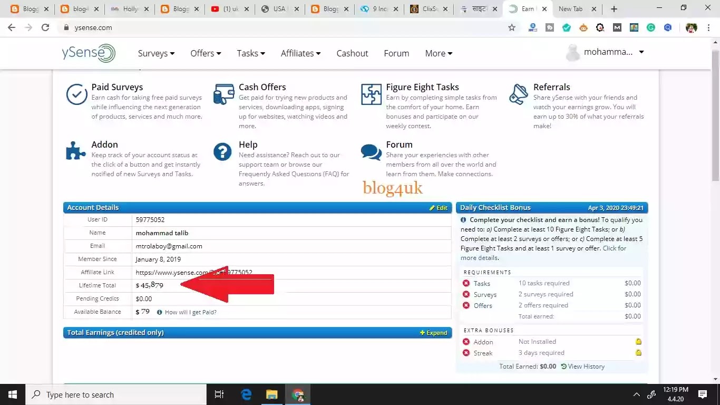Switch to the ClixSe browser tab
This screenshot has height=405, width=720.
click(x=429, y=9)
